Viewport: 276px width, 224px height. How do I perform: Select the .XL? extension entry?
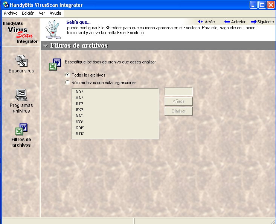pos(116,98)
